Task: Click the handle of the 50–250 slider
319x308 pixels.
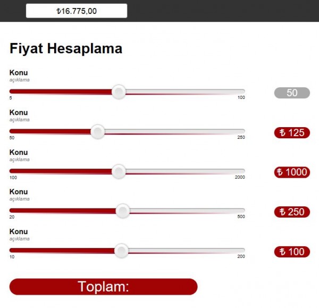Action: pos(97,131)
